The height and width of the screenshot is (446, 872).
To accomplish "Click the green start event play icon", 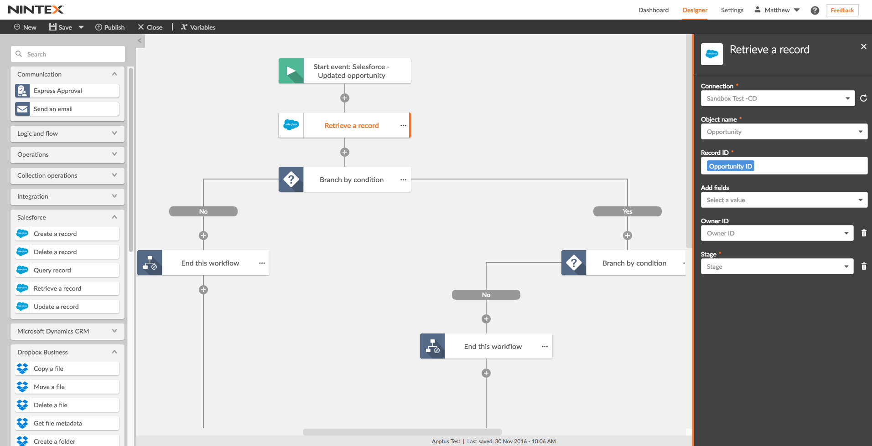I will click(x=291, y=71).
